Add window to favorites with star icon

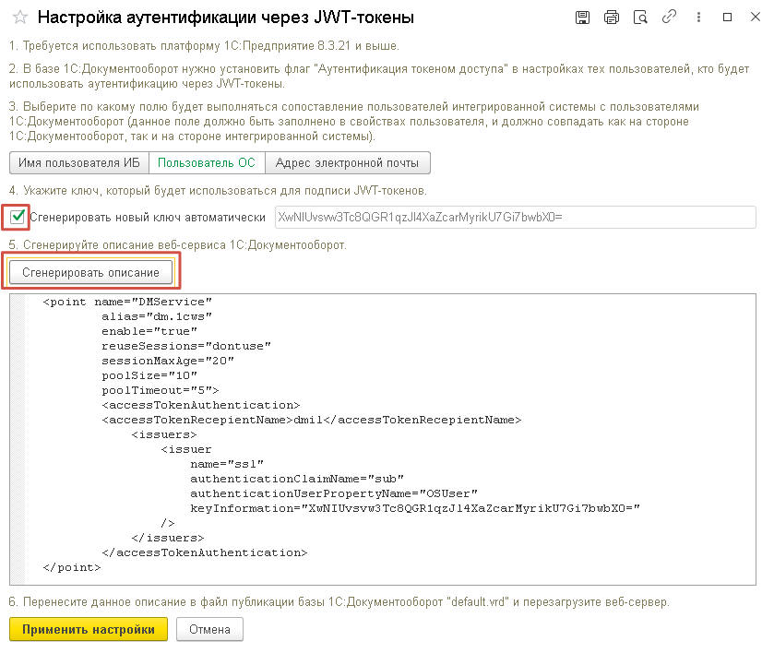coord(19,18)
